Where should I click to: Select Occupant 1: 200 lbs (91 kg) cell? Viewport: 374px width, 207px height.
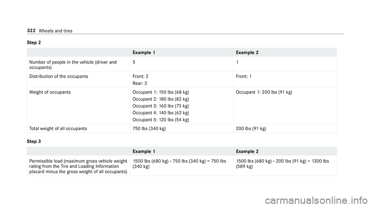tap(264, 92)
